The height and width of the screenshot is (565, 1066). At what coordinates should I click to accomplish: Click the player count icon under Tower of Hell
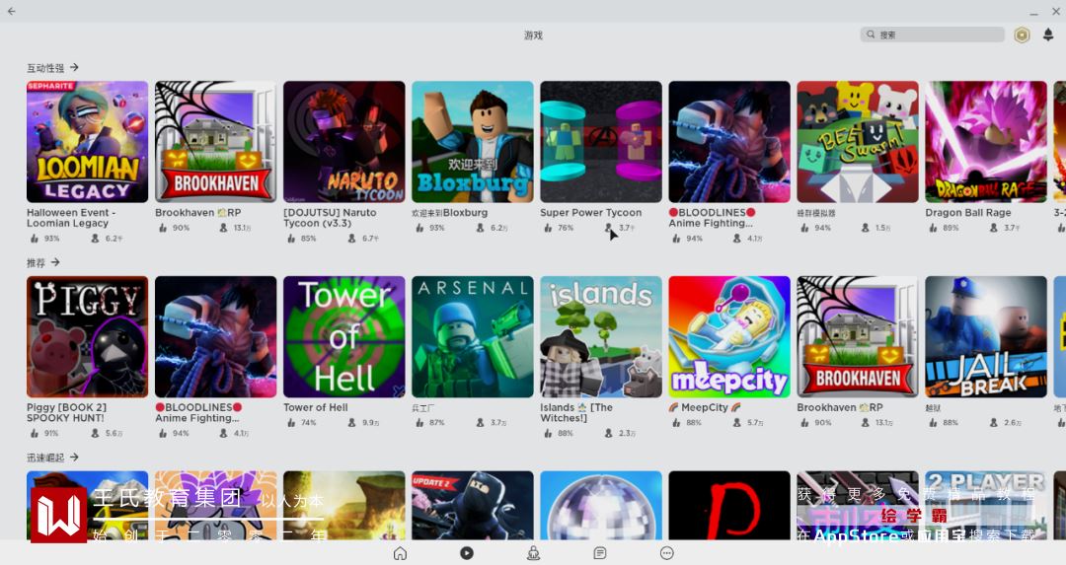[352, 422]
